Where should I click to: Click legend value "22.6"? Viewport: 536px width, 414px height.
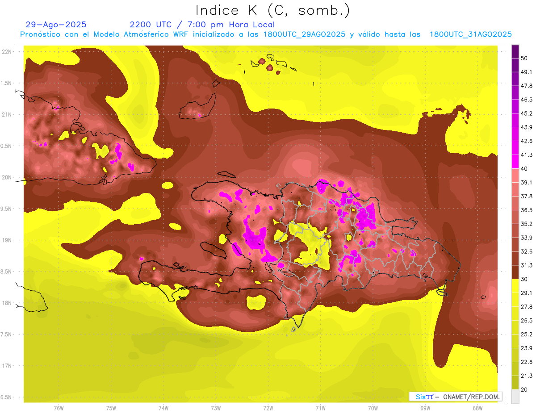click(526, 362)
